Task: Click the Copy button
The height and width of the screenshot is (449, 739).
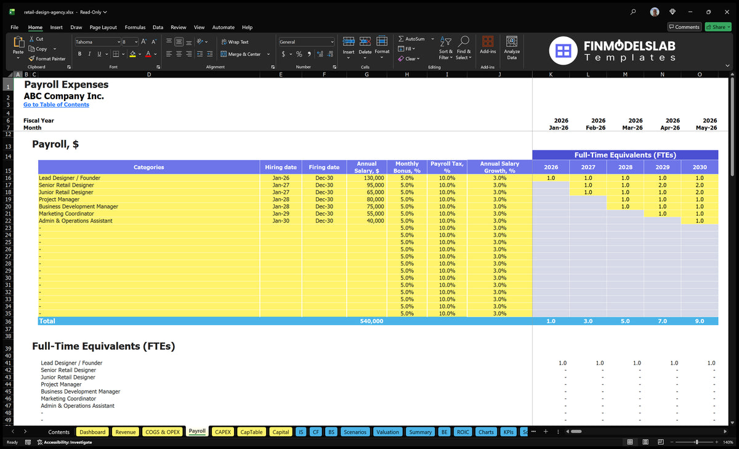Action: (38, 49)
